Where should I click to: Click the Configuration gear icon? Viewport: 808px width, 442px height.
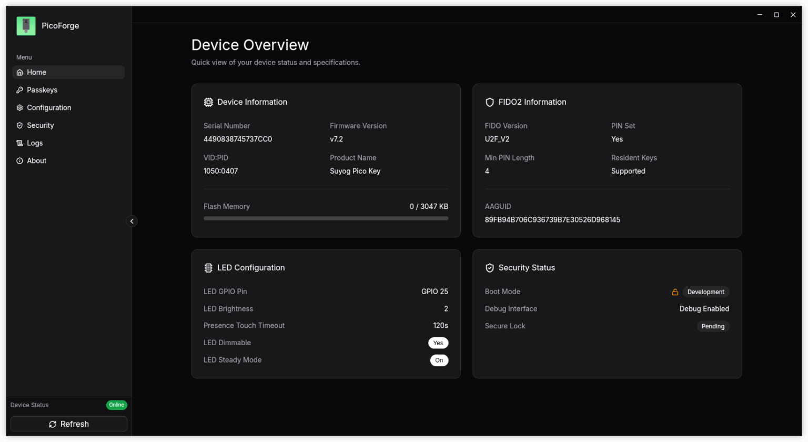pos(19,107)
